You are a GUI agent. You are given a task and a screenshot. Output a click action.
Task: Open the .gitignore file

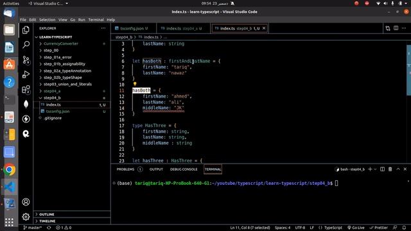tap(53, 118)
